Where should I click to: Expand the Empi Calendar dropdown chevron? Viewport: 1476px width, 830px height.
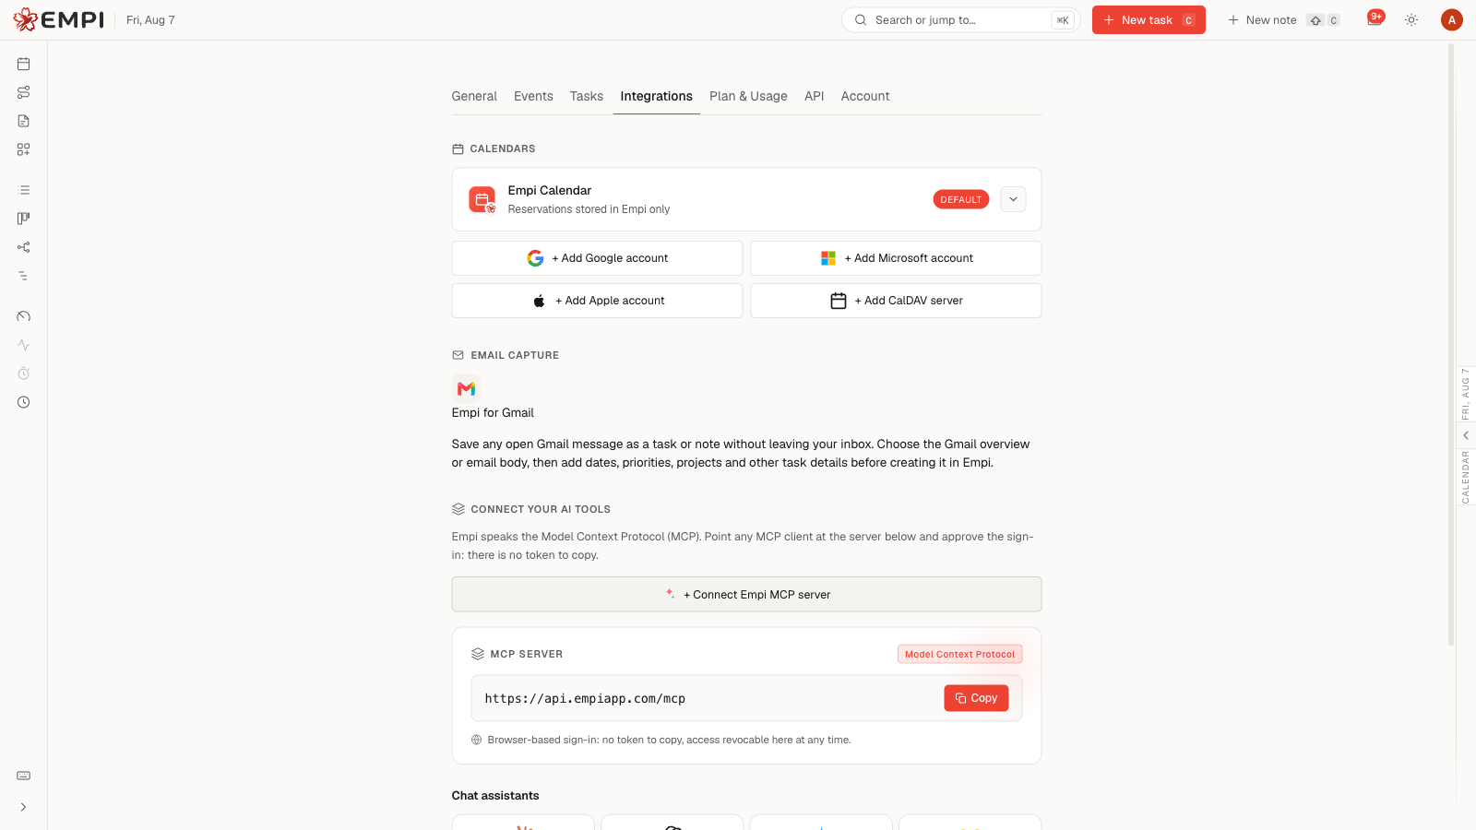coord(1013,199)
